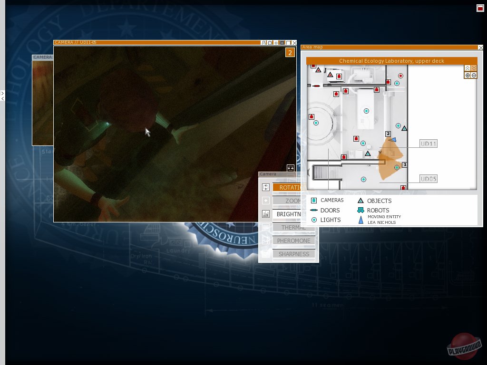487x365 pixels.
Task: Select PHEROMONE vision in the Camera panel
Action: (x=293, y=241)
